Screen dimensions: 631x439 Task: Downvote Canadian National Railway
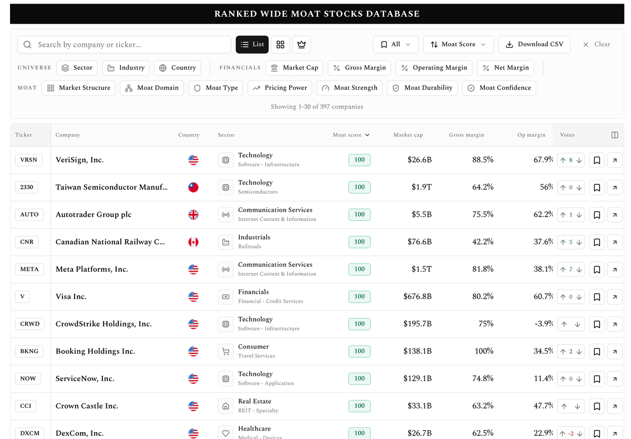(579, 242)
